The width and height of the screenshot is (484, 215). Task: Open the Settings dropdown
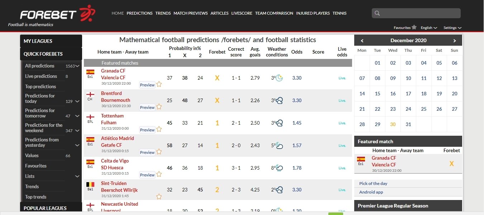[x=452, y=28]
